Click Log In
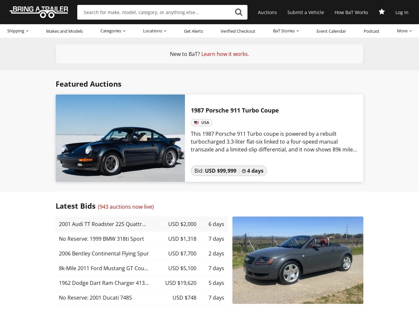 tap(402, 12)
